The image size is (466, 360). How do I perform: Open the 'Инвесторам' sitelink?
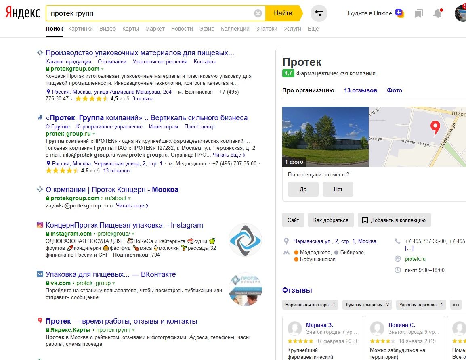(164, 127)
